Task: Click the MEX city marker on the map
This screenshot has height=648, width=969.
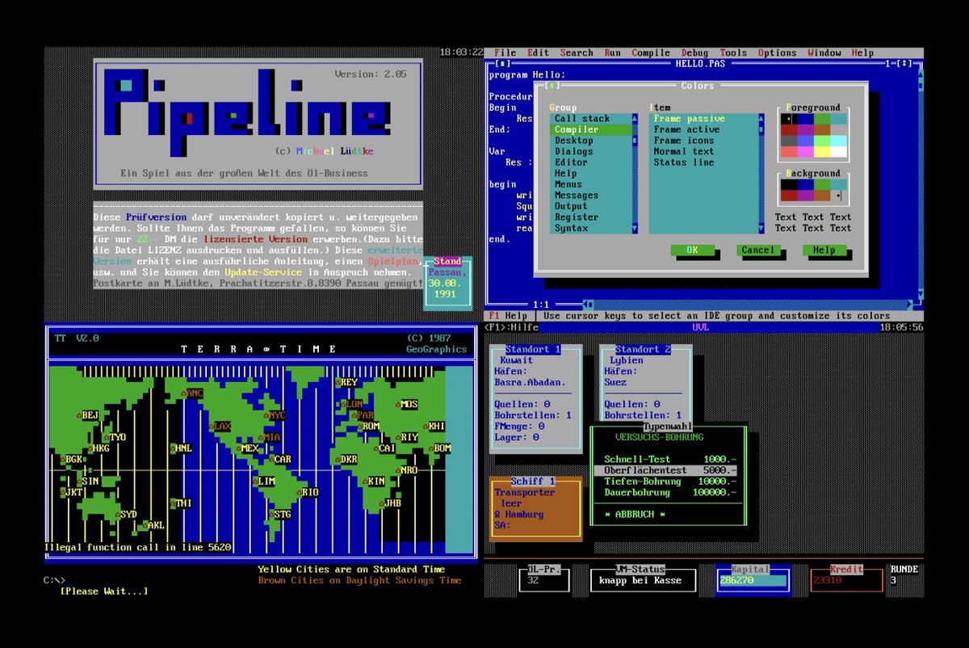Action: point(247,448)
